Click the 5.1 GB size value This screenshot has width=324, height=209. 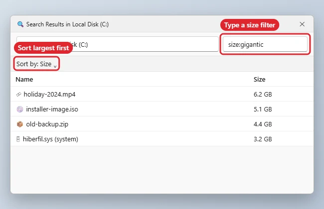click(263, 109)
